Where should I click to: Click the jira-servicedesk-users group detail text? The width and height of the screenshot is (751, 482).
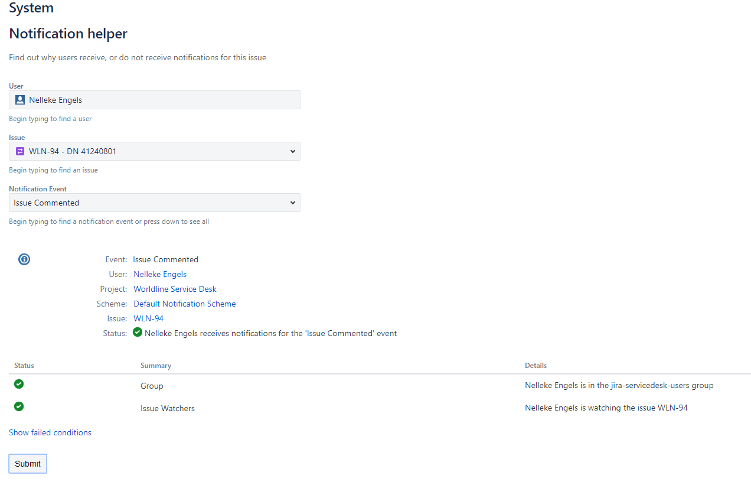pos(619,385)
